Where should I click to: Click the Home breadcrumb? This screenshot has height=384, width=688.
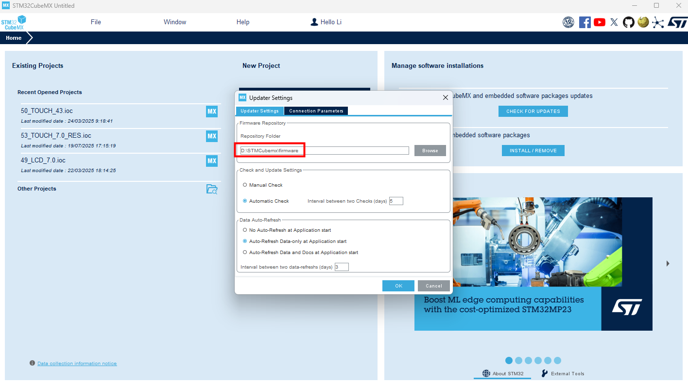pos(14,38)
